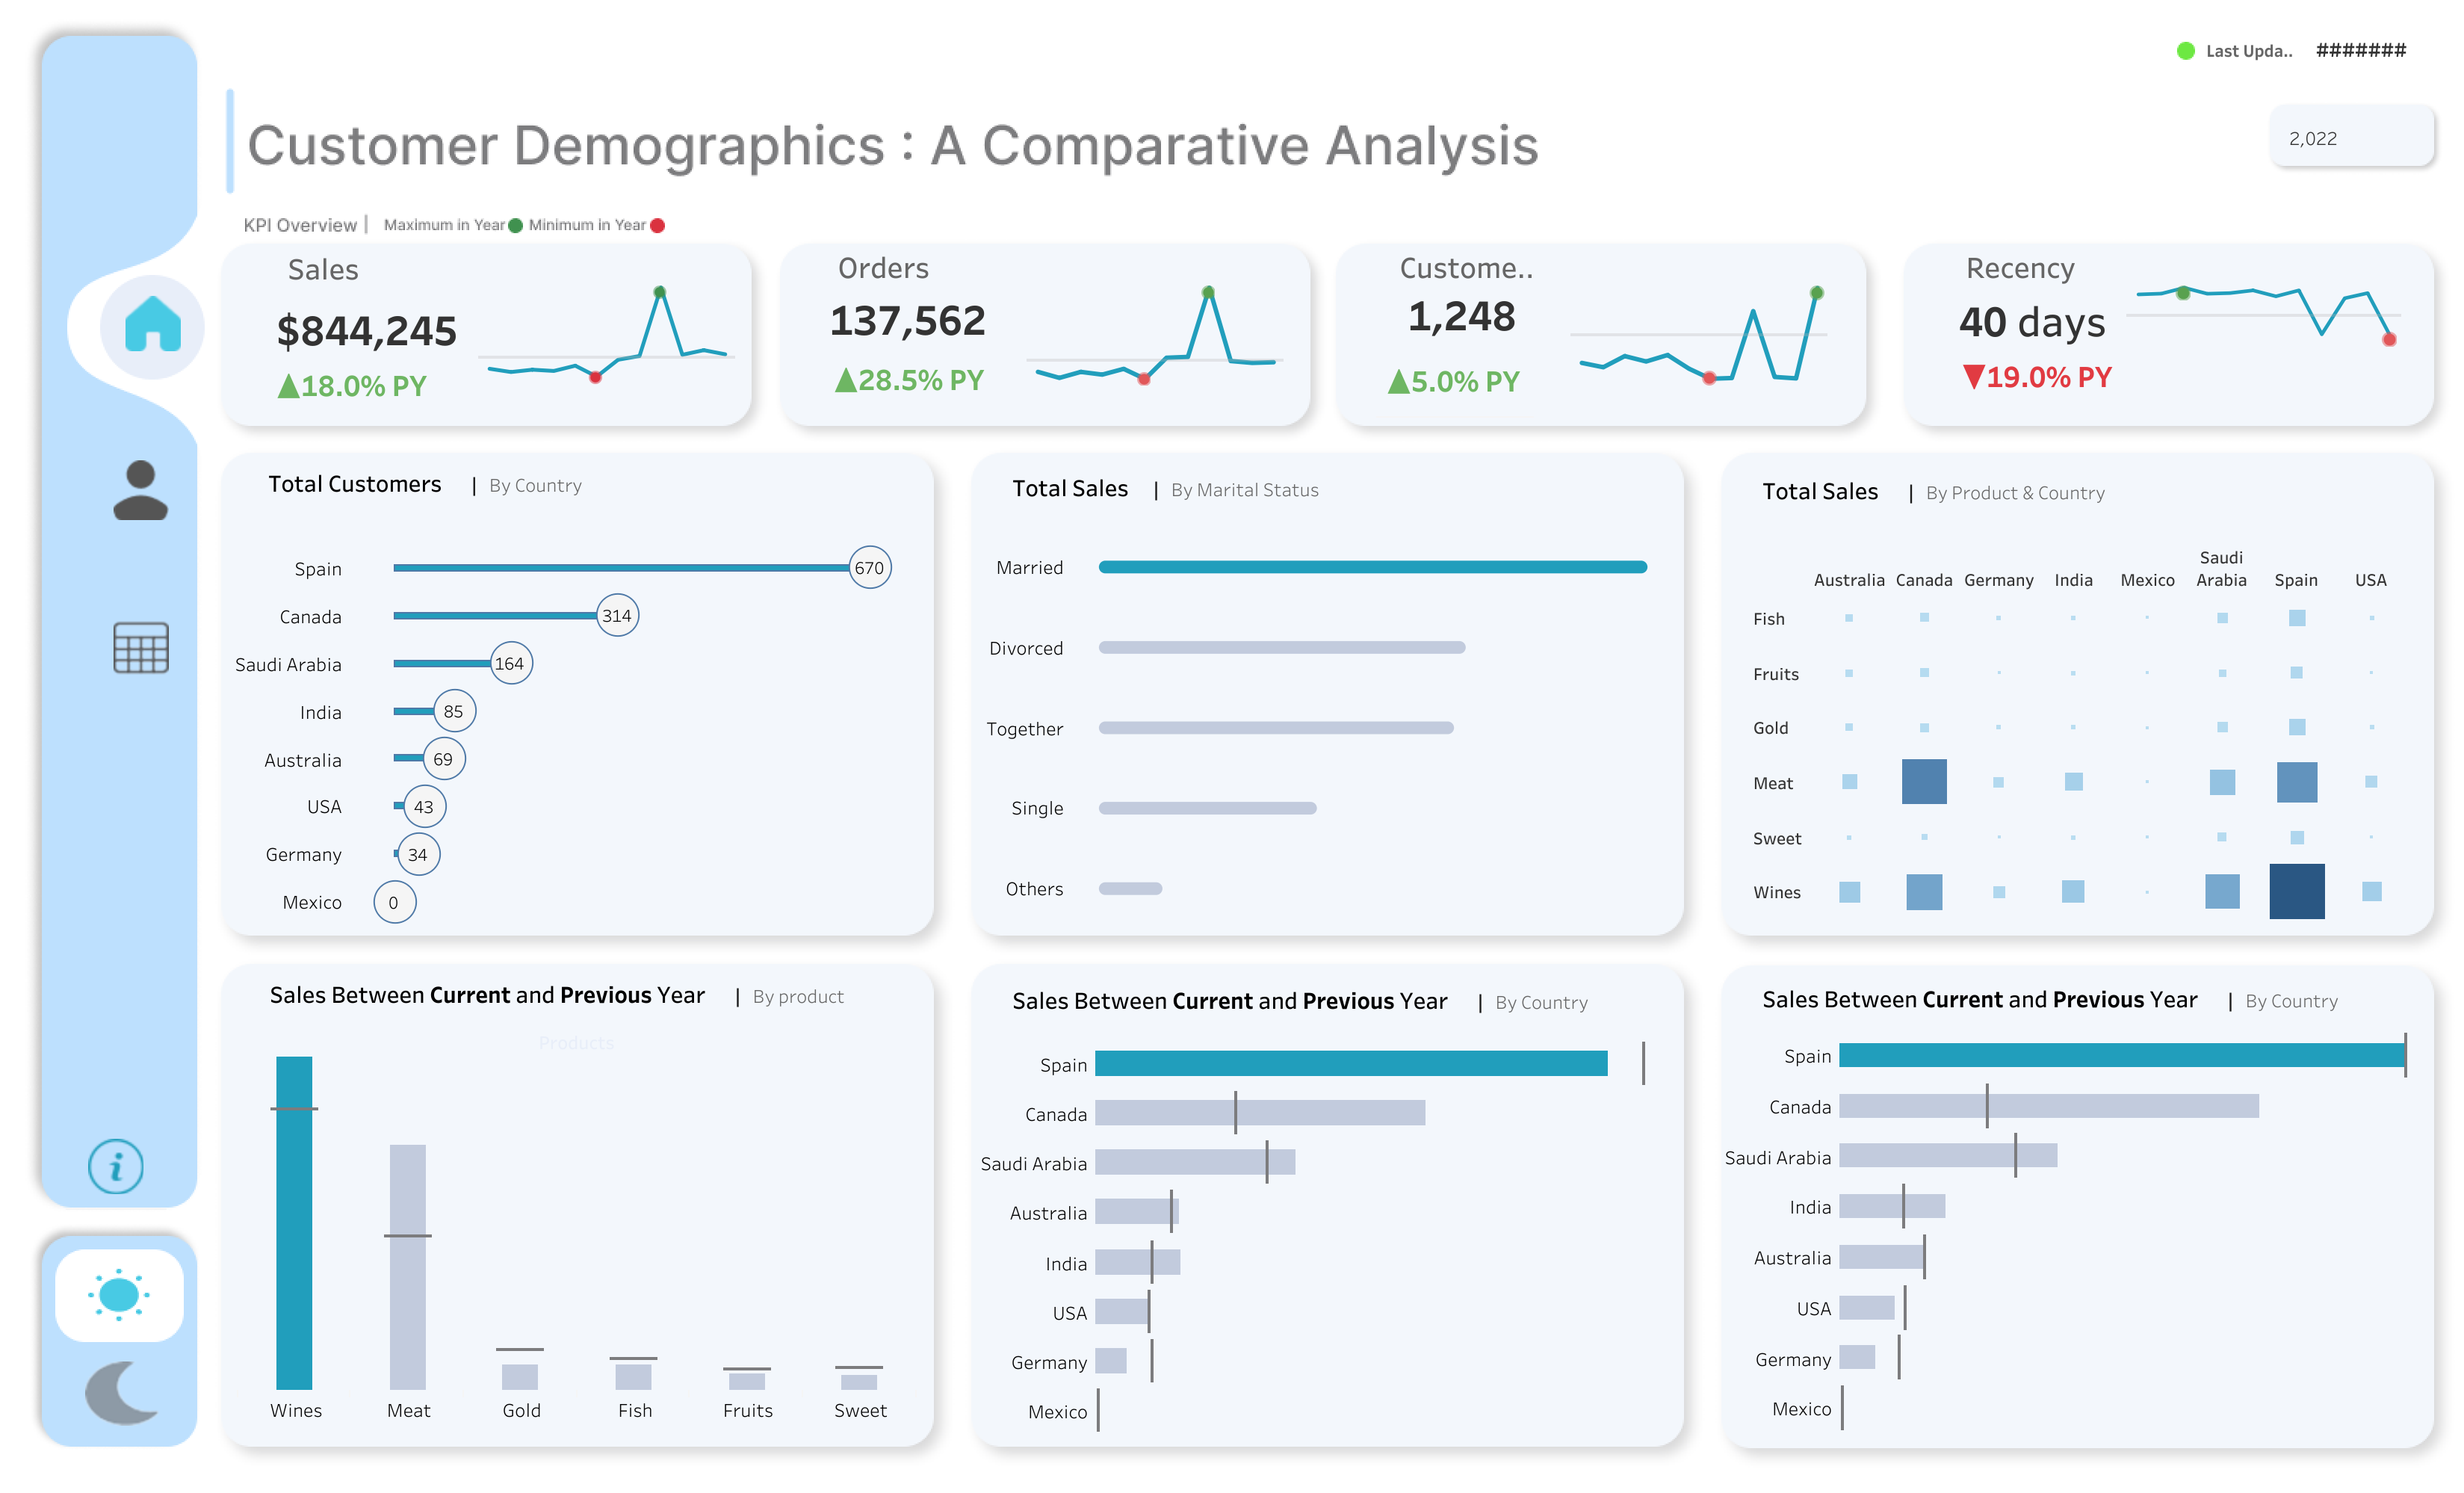Open the Home dashboard icon
Viewport: 2464px width, 1493px height.
click(152, 325)
